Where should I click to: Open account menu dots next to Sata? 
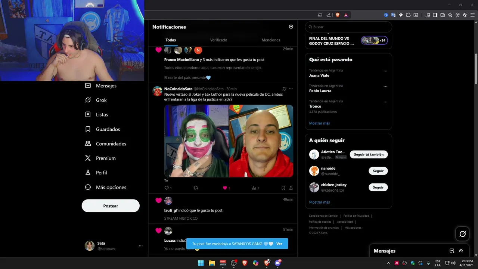pyautogui.click(x=141, y=246)
